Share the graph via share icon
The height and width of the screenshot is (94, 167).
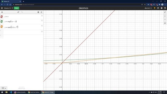pos(158,8)
